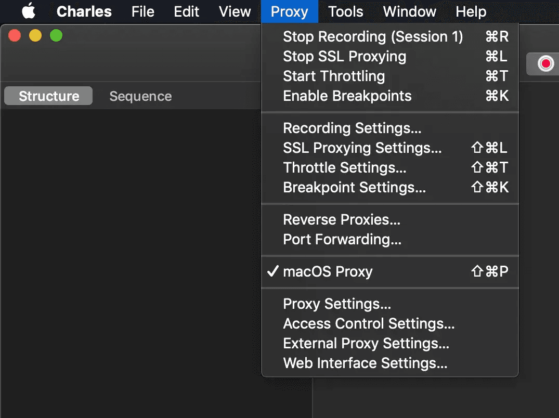Click Port Forwarding entry
Viewport: 559px width, 418px height.
pos(342,239)
